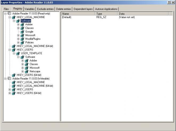This screenshot has height=131, width=176.
Task: Open the Delete entries tab
Action: [64, 9]
